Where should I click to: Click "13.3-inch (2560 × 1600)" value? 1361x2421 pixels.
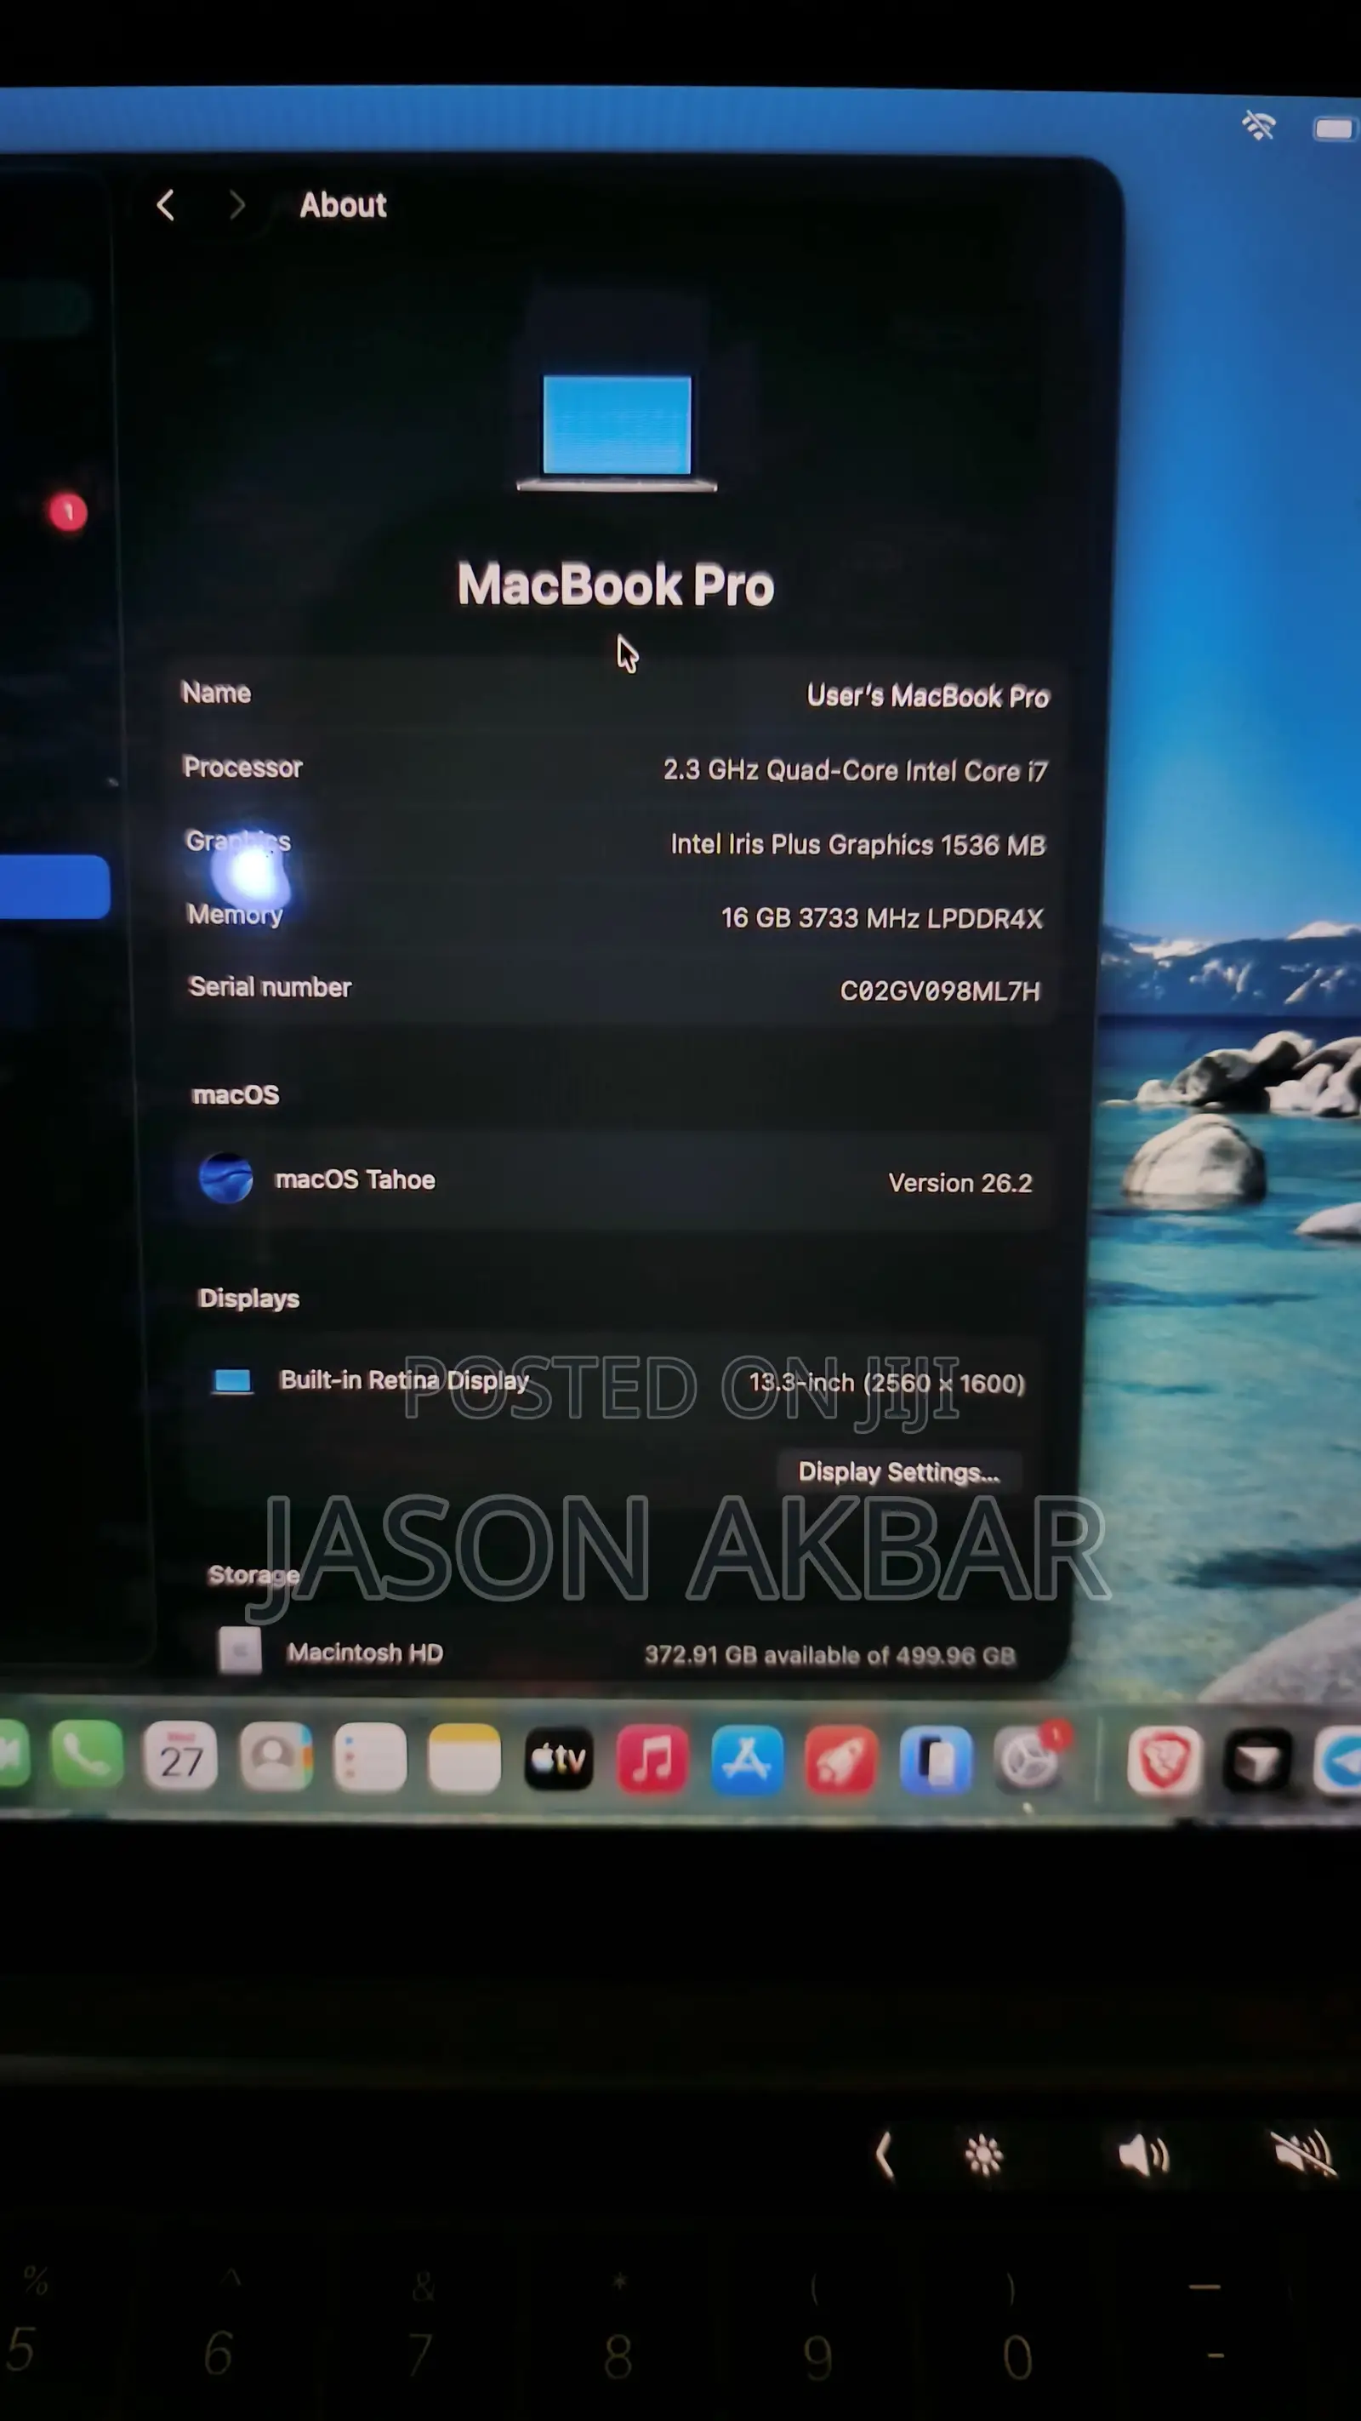click(x=886, y=1383)
